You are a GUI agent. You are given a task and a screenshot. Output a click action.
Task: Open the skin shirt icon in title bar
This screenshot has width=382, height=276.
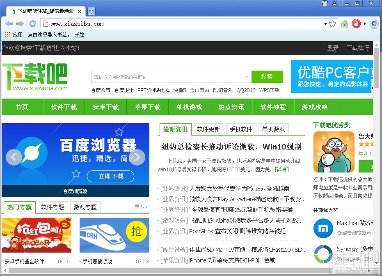pos(325,3)
